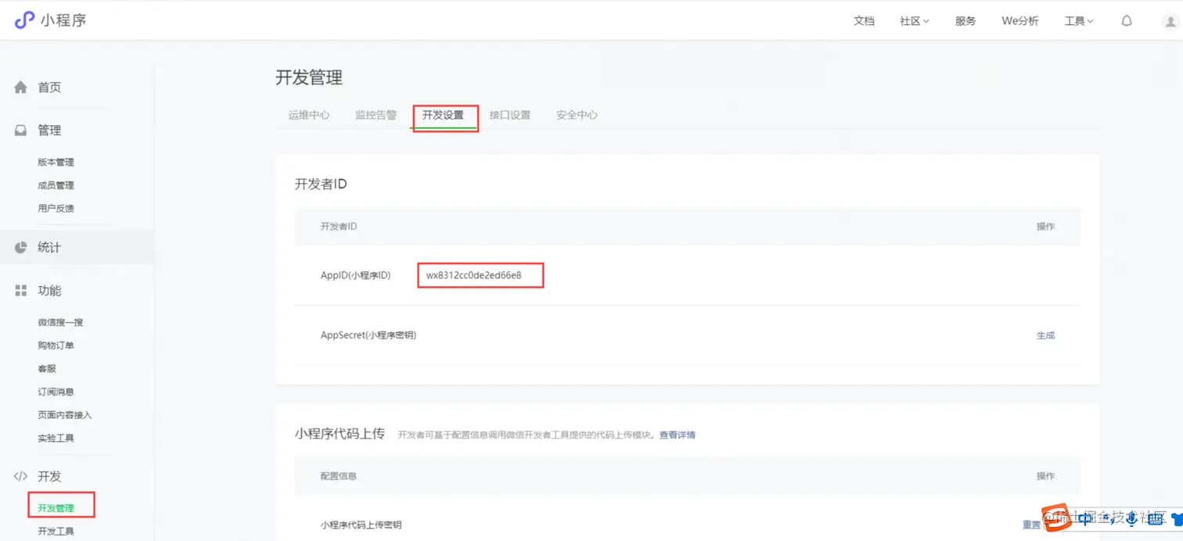Click the 开发管理 page heading
Image resolution: width=1183 pixels, height=541 pixels.
[309, 77]
